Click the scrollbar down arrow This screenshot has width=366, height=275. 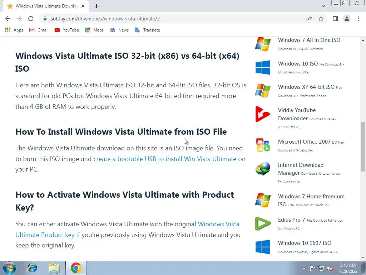tap(363, 258)
